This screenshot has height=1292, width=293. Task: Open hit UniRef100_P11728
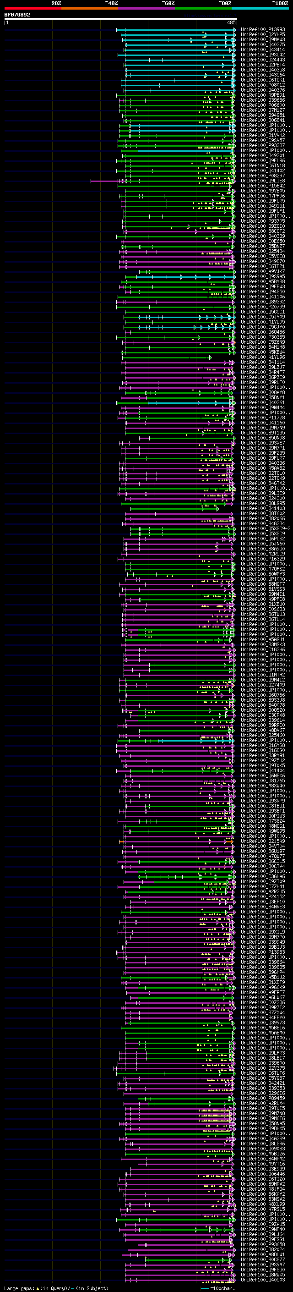263,418
